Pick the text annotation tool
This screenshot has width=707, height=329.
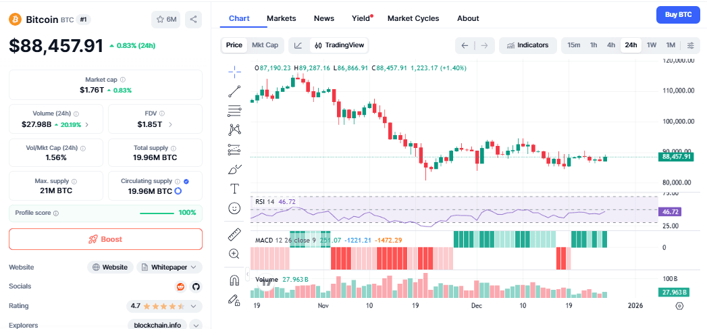coord(234,188)
